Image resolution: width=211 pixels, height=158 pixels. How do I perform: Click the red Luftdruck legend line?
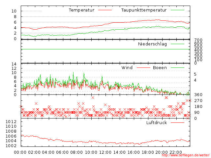coord(177,122)
